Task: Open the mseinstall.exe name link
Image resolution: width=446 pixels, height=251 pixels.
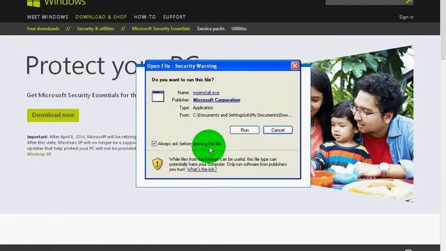Action: point(206,93)
